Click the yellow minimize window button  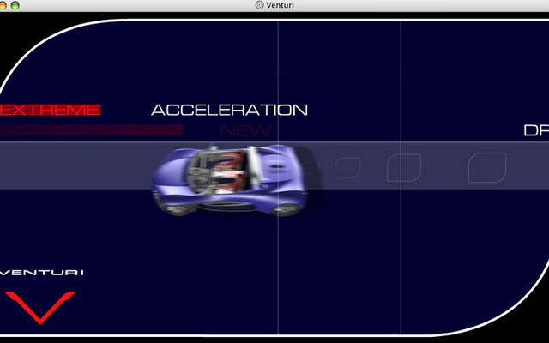(x=3, y=5)
